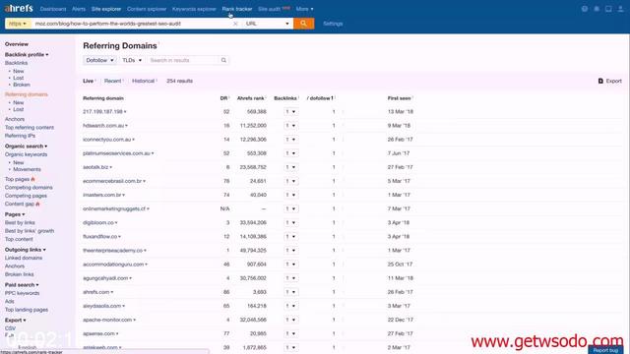Screen dimensions: 630x354
Task: Open Top referring content in sidebar
Action: 30,127
